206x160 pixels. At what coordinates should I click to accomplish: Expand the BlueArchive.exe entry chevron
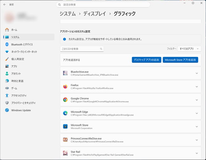[197, 73]
